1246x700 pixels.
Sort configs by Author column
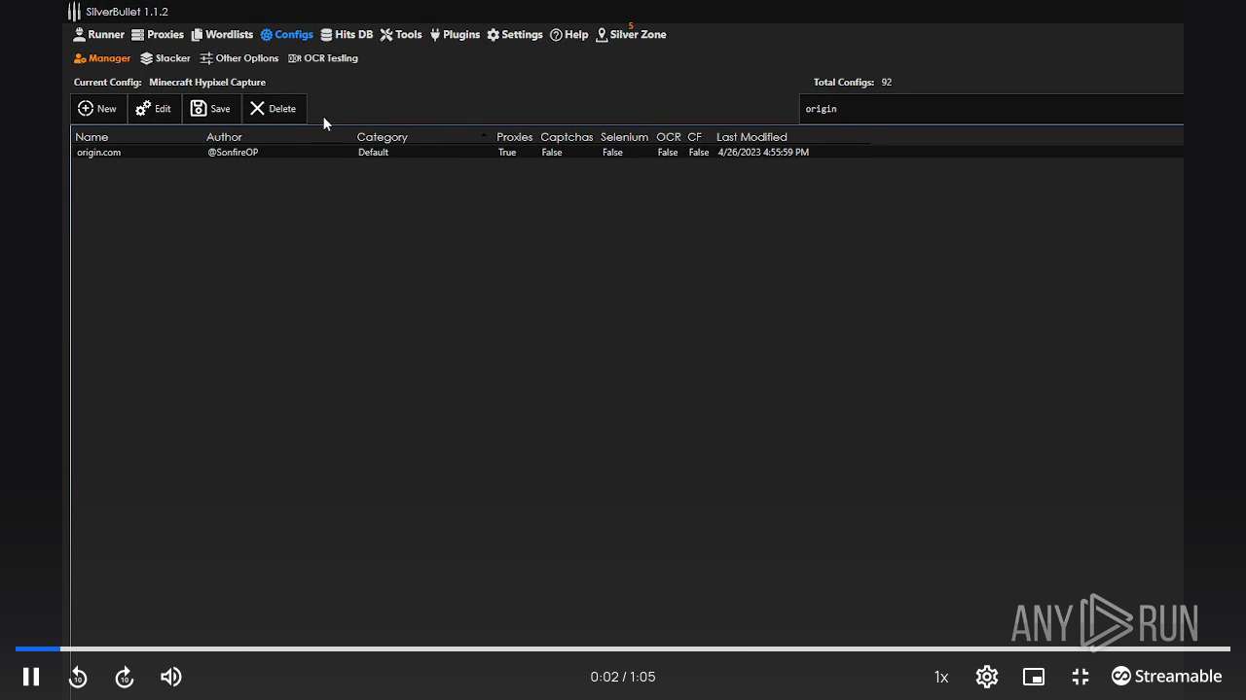point(224,137)
